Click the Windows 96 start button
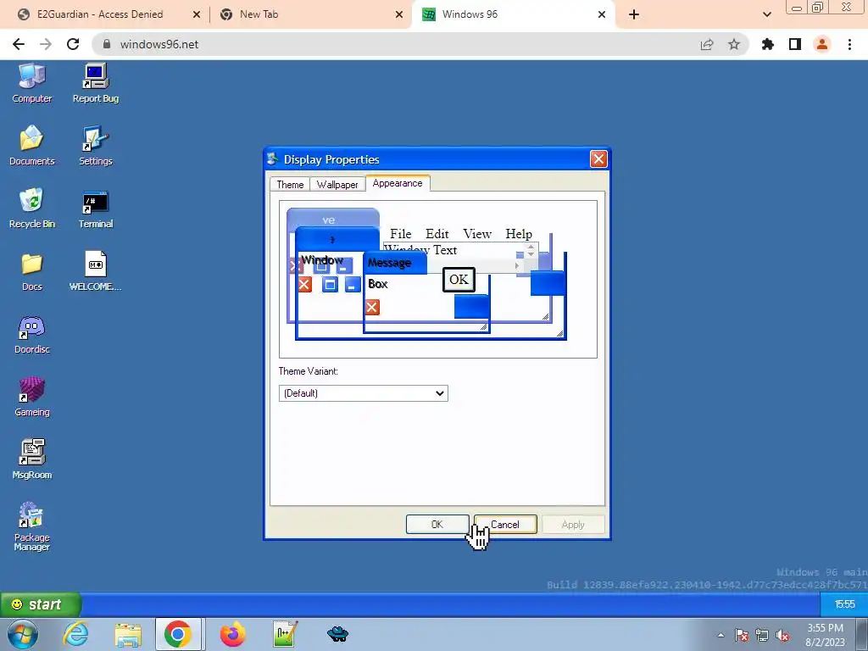 tap(41, 604)
